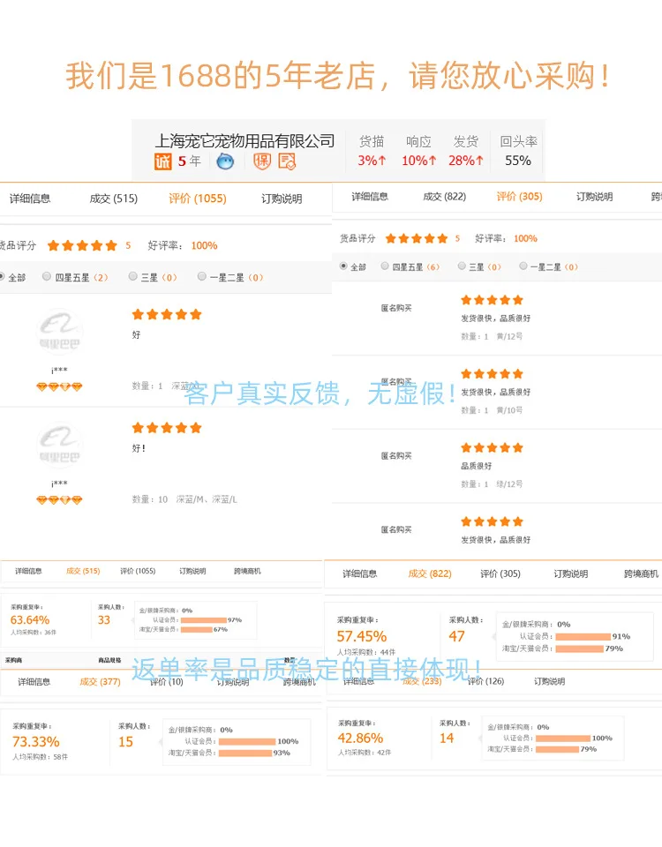The height and width of the screenshot is (847, 662).
Task: Click the Alibaba avatar beside review 好
Action: (x=59, y=330)
